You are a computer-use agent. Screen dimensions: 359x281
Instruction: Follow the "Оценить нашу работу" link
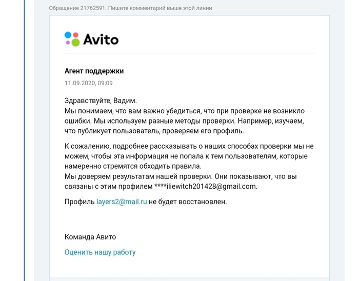point(100,252)
